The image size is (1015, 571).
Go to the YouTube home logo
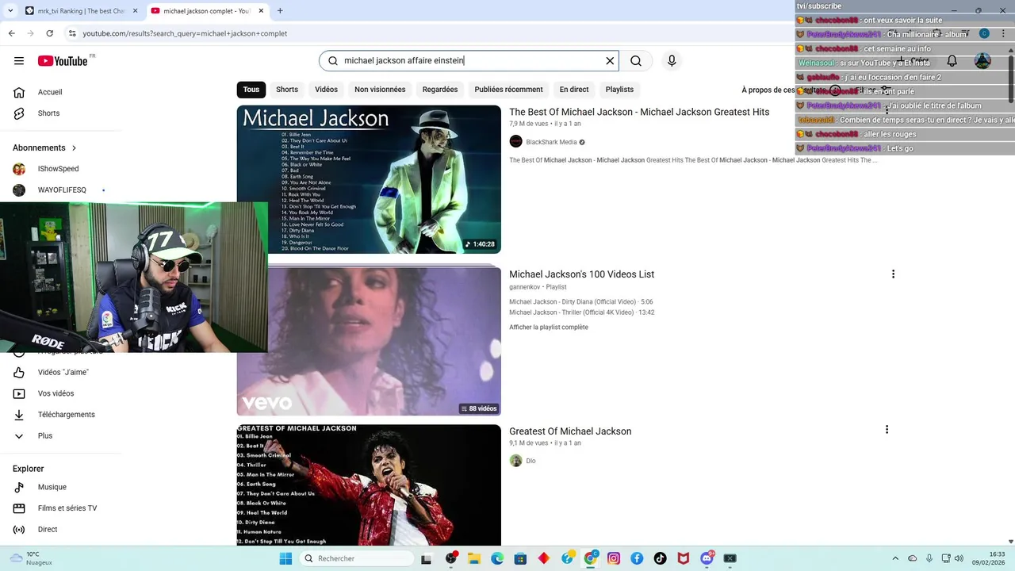pyautogui.click(x=63, y=61)
